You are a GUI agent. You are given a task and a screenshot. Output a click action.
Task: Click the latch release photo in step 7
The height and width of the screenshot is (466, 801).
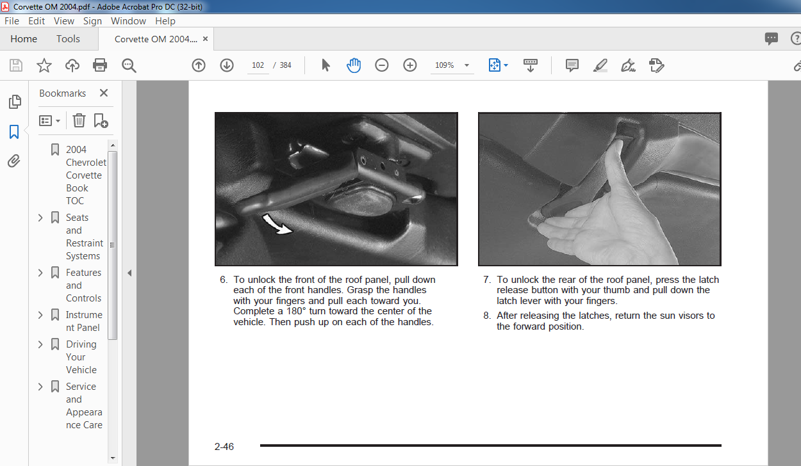pos(600,189)
